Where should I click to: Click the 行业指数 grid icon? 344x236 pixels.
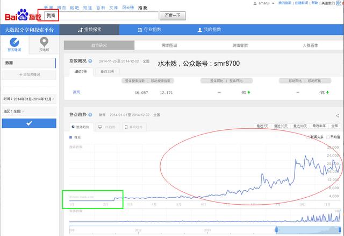140,30
